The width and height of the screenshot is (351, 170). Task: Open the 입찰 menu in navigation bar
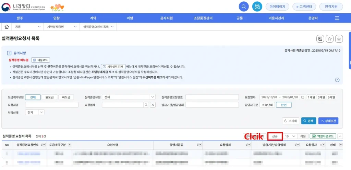[x=57, y=18]
